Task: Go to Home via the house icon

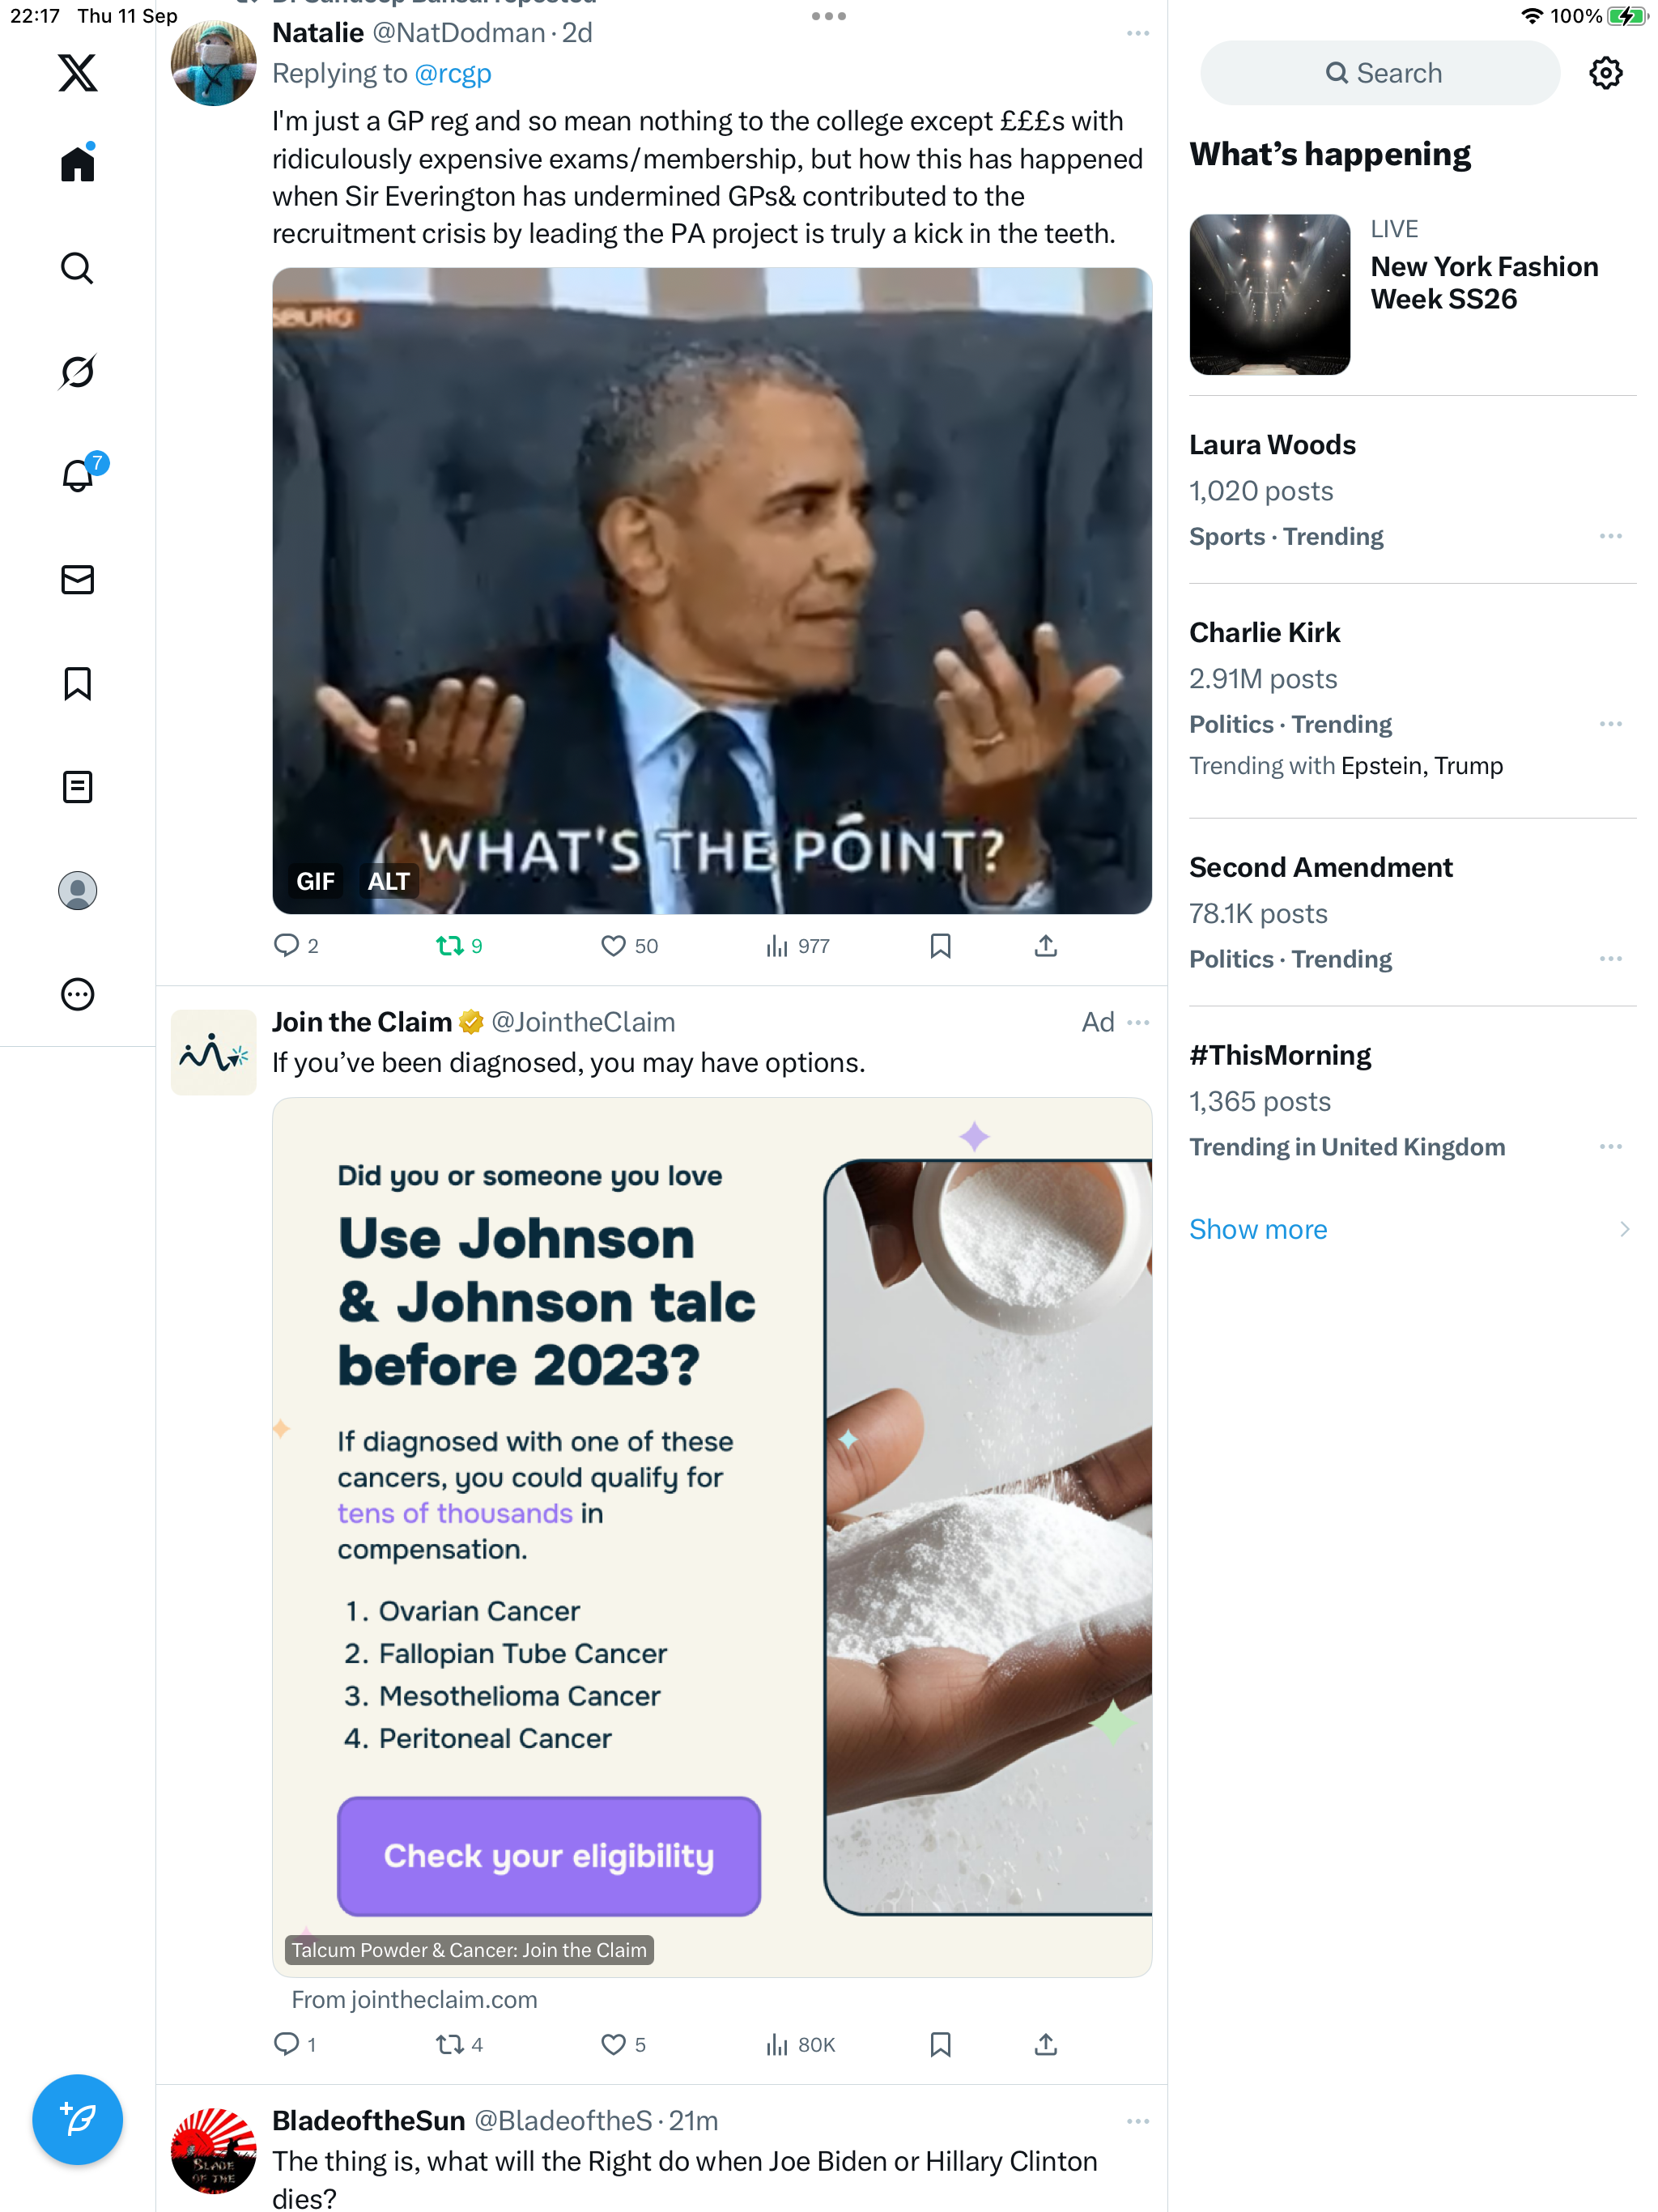Action: [77, 163]
